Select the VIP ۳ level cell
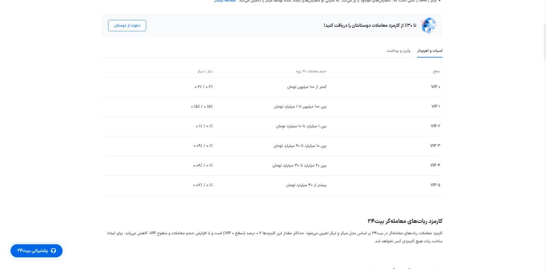This screenshot has width=546, height=269. [435, 146]
